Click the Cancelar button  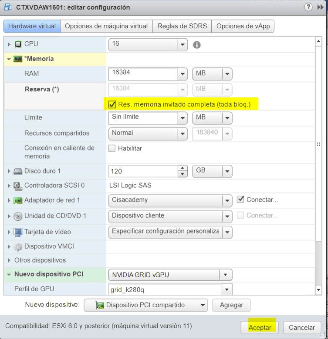coord(302,328)
